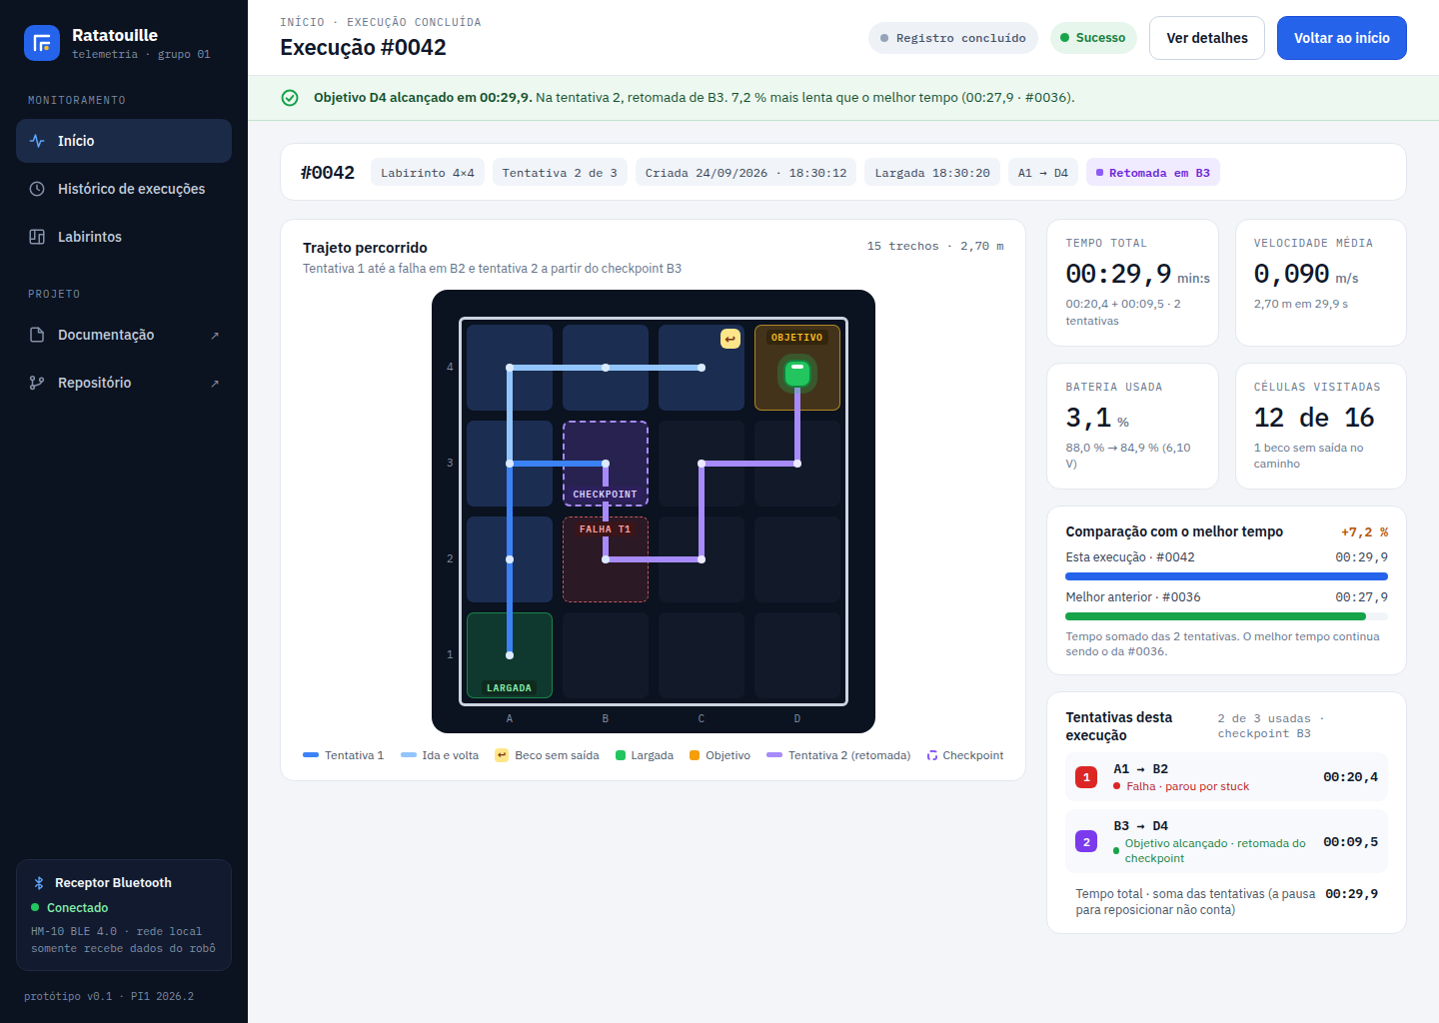Click the Ratatouille app logo icon
This screenshot has width=1439, height=1023.
click(x=42, y=43)
